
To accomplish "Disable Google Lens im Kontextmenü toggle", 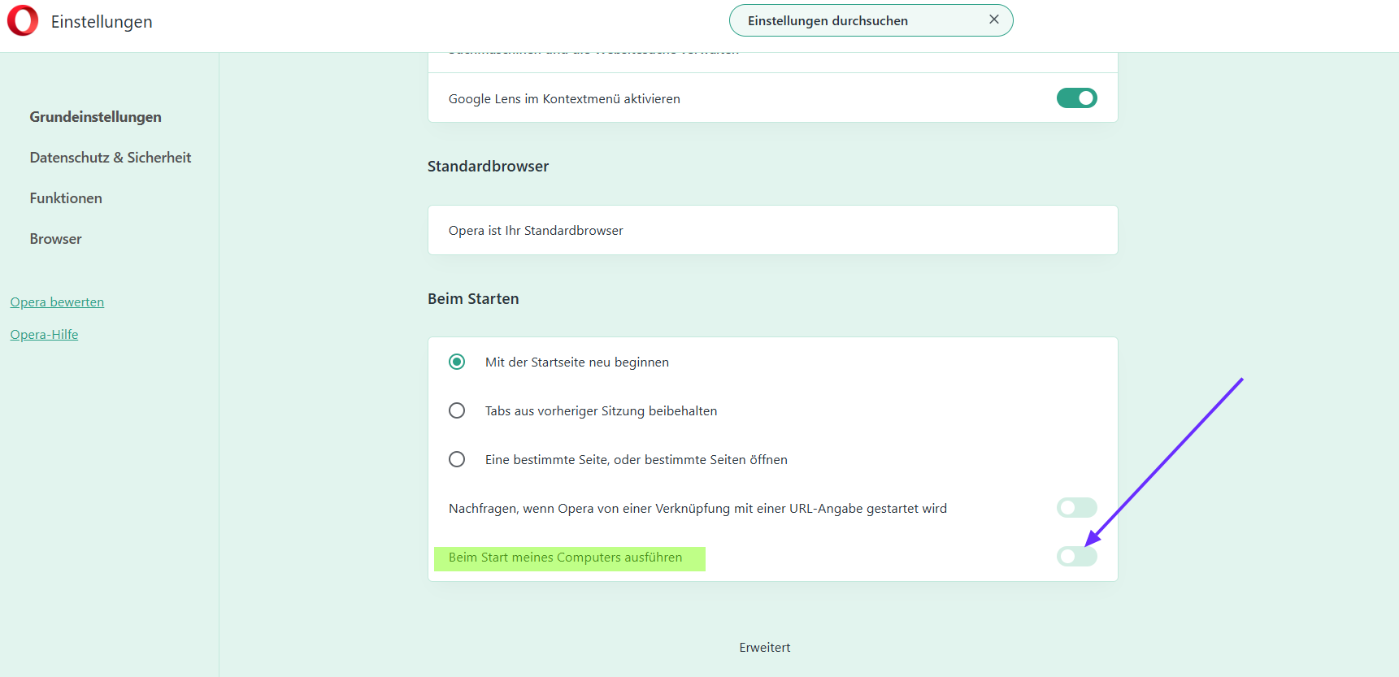I will (1076, 98).
